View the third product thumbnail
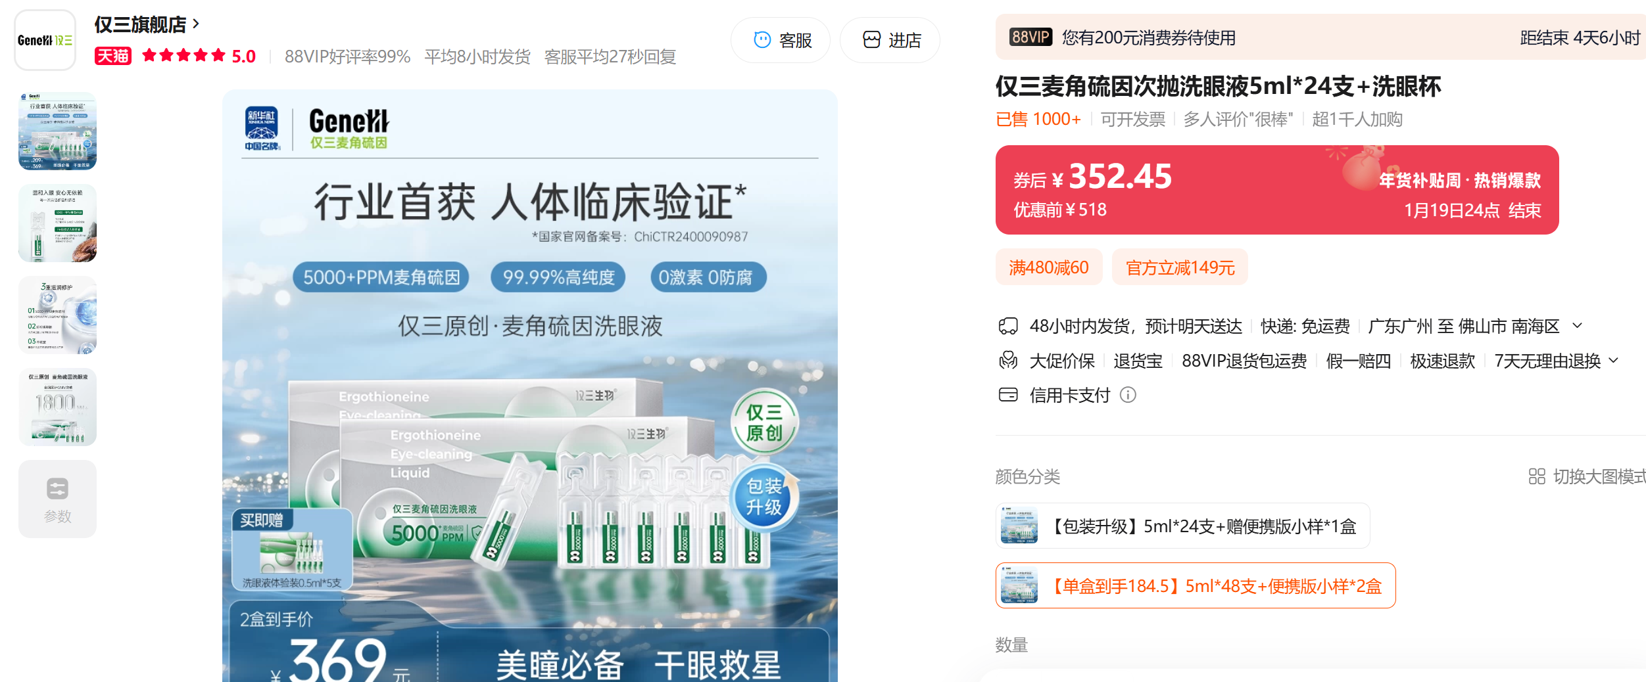Image resolution: width=1646 pixels, height=682 pixels. [x=57, y=315]
